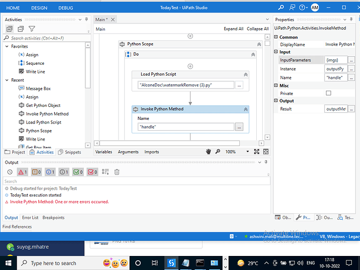Open UiPath Studio taskbar icon
The image size is (360, 270).
[171, 263]
